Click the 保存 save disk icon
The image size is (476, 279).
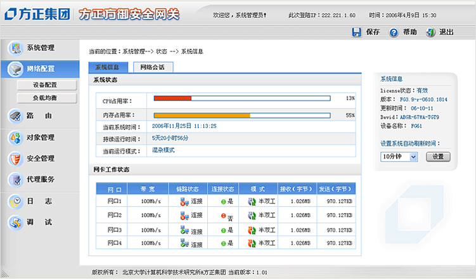pyautogui.click(x=356, y=32)
